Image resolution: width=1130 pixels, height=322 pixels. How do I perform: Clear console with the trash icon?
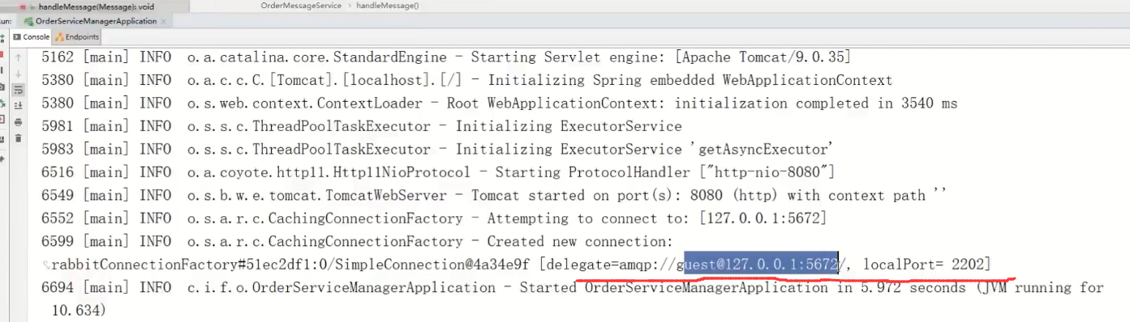pos(18,138)
